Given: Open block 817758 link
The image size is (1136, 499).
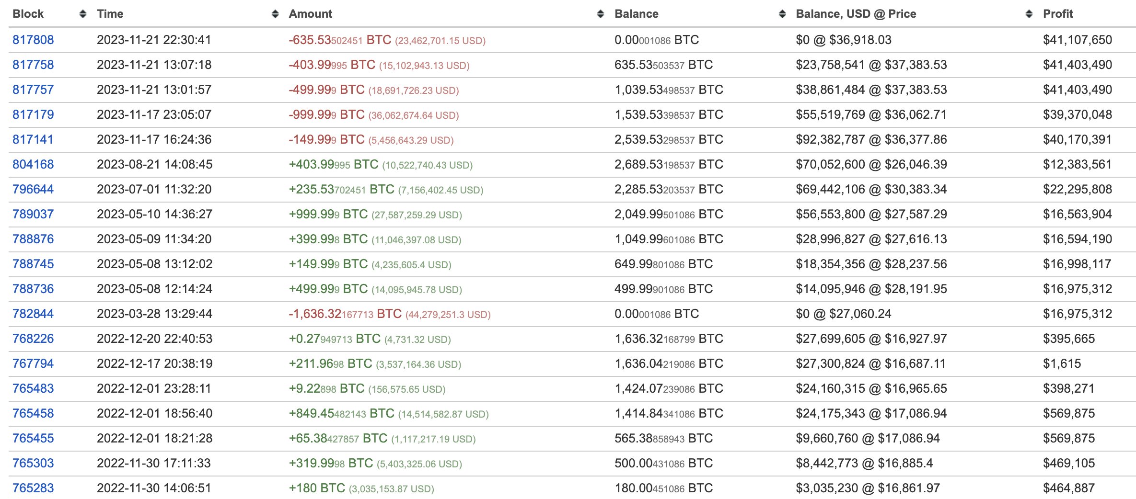Looking at the screenshot, I should coord(33,65).
